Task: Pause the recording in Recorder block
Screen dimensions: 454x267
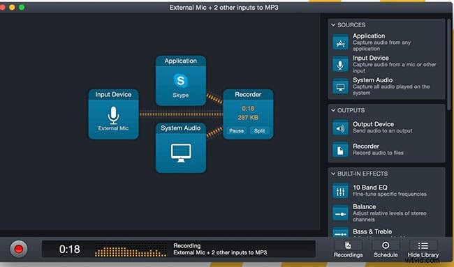Action: coord(236,130)
